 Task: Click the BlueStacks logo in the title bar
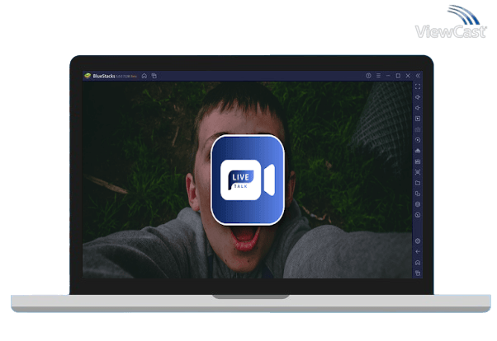coord(88,76)
